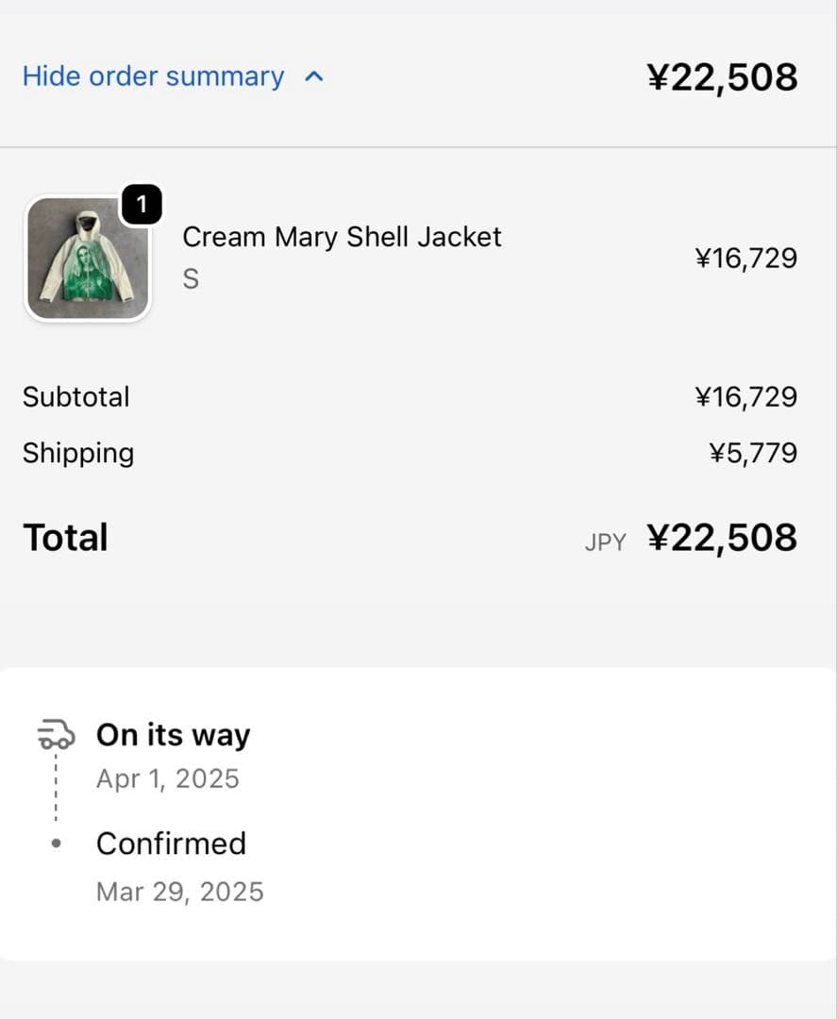Select the Cream Mary Shell Jacket product name

342,237
